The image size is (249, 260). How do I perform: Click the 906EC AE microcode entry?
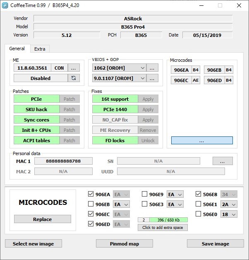(x=185, y=80)
